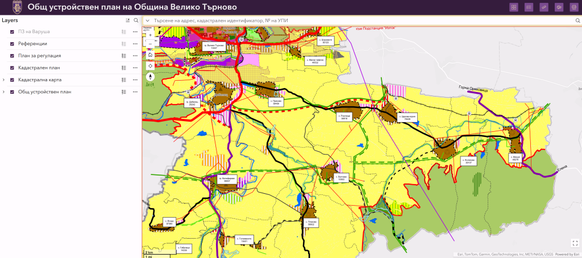582x258 pixels.
Task: Open search source dropdown arrow
Action: coord(148,21)
